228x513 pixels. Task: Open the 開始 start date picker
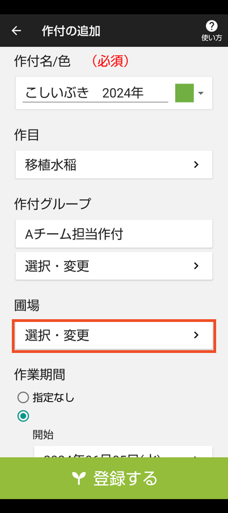coord(123,451)
